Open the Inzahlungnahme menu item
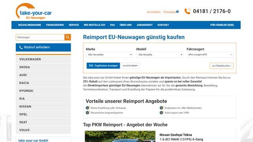 click(x=30, y=25)
